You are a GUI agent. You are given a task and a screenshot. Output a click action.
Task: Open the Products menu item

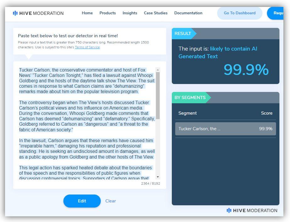(108, 13)
